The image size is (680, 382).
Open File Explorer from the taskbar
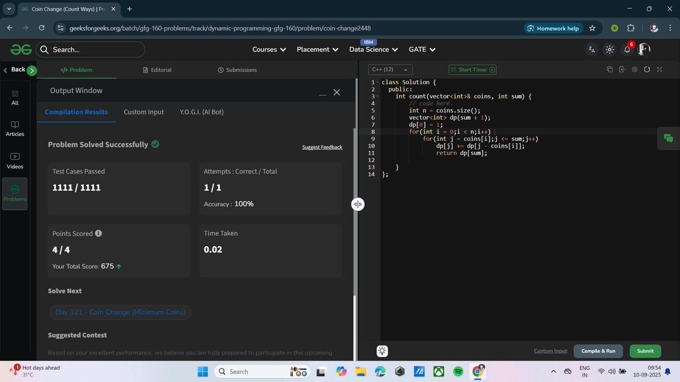pyautogui.click(x=360, y=371)
